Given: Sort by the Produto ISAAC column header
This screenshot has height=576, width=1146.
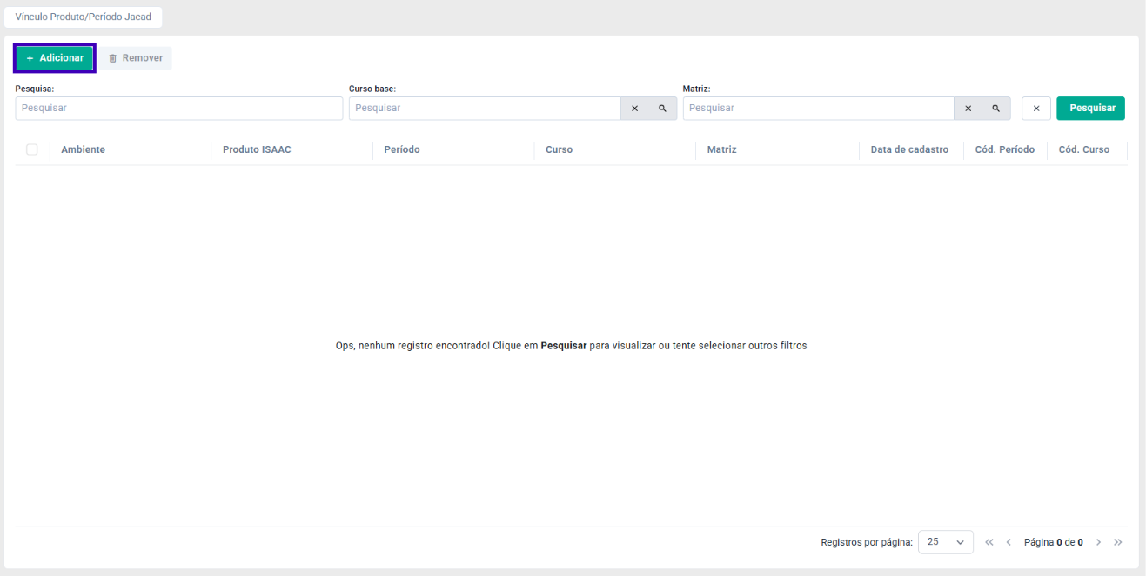Looking at the screenshot, I should 257,149.
